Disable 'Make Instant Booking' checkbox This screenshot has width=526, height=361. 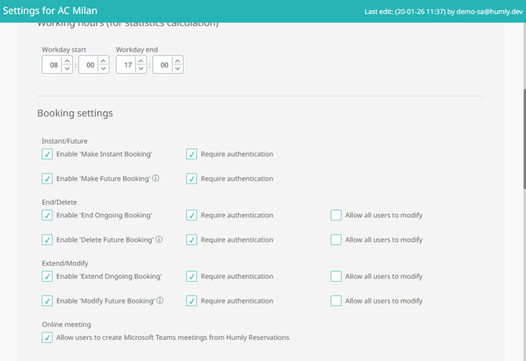pyautogui.click(x=47, y=155)
